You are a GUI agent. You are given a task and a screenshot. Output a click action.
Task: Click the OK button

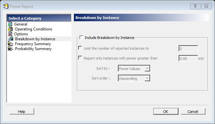(x=166, y=112)
